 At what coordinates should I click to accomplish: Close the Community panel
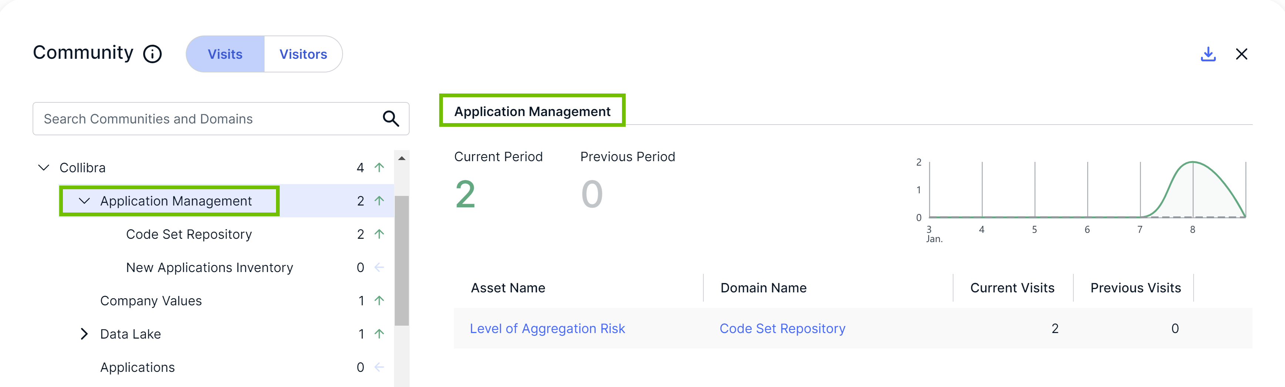[x=1241, y=54]
